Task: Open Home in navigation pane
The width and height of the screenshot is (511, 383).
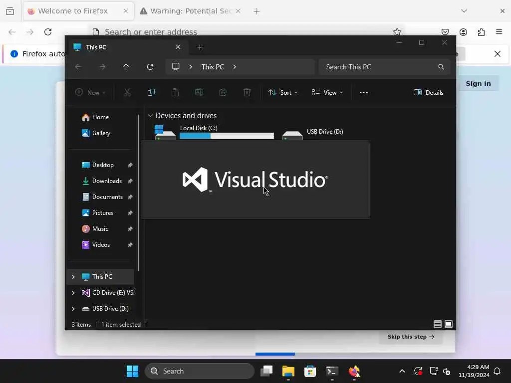Action: click(x=100, y=117)
